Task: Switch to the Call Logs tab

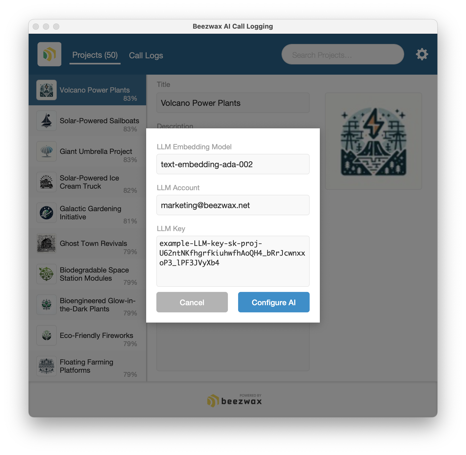Action: 146,55
